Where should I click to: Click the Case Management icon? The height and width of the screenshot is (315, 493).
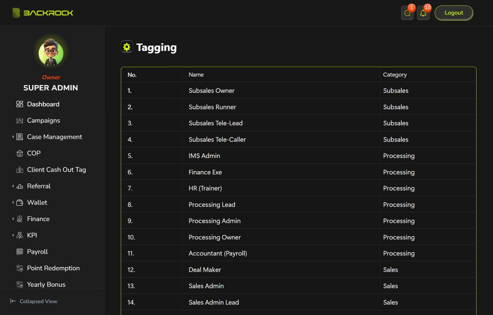click(x=20, y=137)
